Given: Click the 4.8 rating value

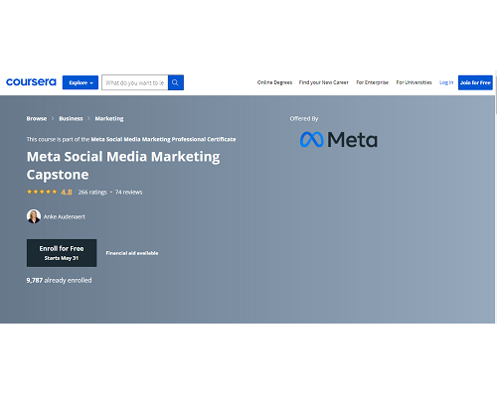Looking at the screenshot, I should [x=67, y=192].
